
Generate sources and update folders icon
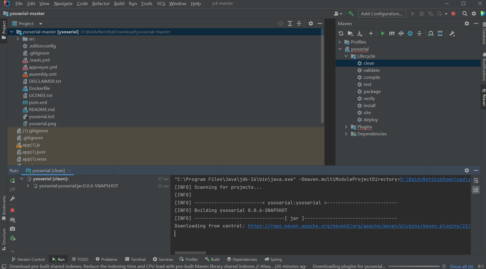click(350, 33)
